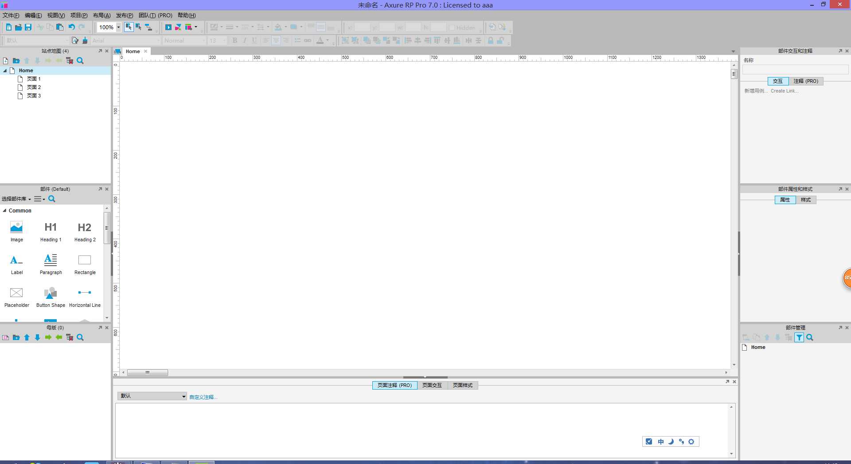Open the 选择部件库 dropdown
851x464 pixels.
(16, 199)
